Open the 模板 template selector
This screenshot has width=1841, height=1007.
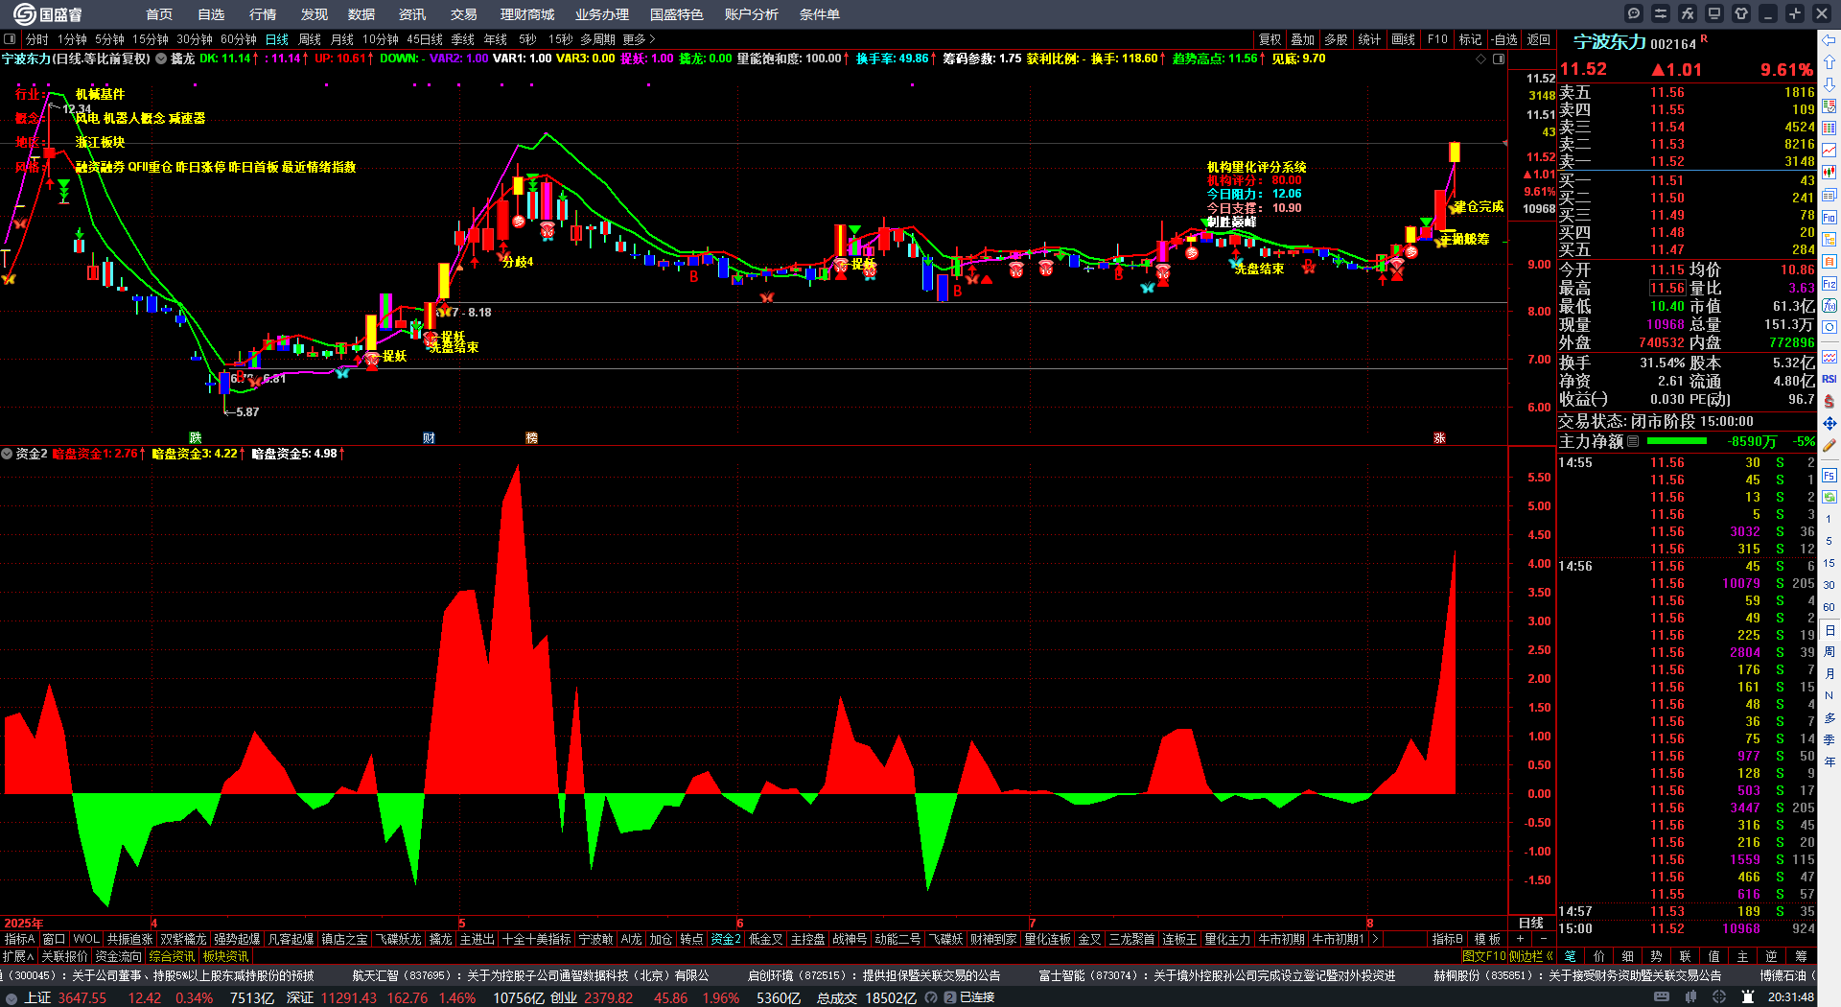tap(1487, 939)
